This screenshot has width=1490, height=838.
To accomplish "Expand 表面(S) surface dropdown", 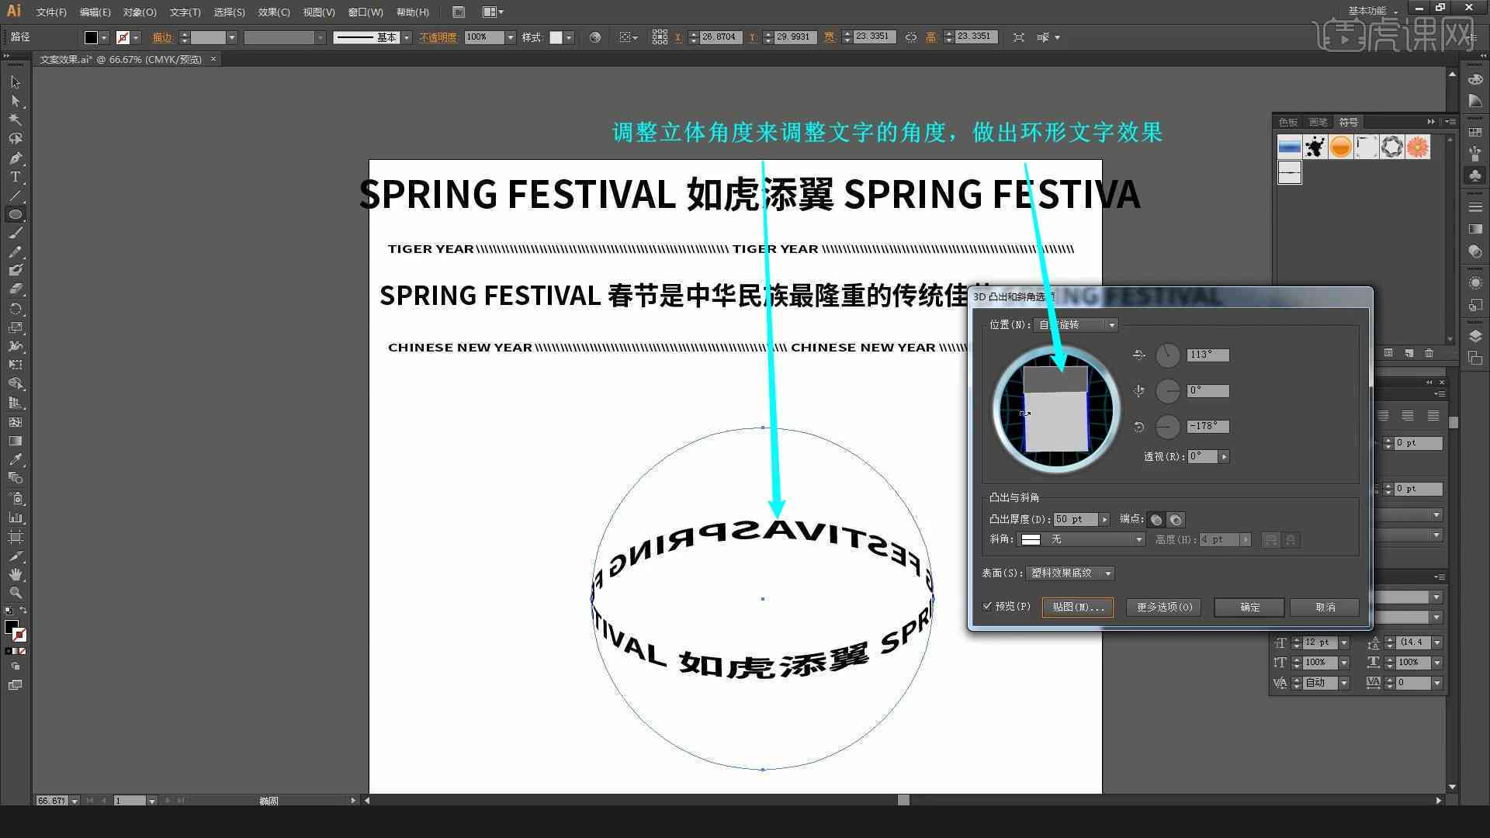I will tap(1108, 572).
